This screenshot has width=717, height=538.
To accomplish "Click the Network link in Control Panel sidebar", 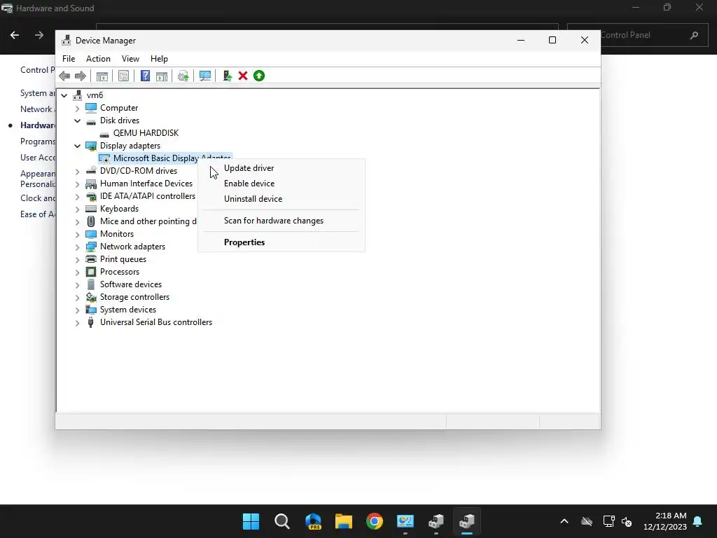I will (38, 109).
